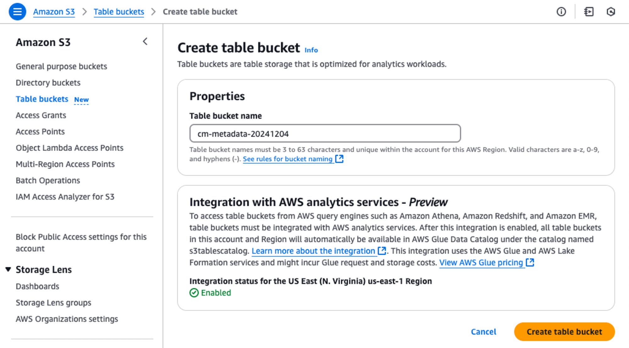Open See rules for bucket naming link
Screen dimensions: 629x348
(x=288, y=159)
